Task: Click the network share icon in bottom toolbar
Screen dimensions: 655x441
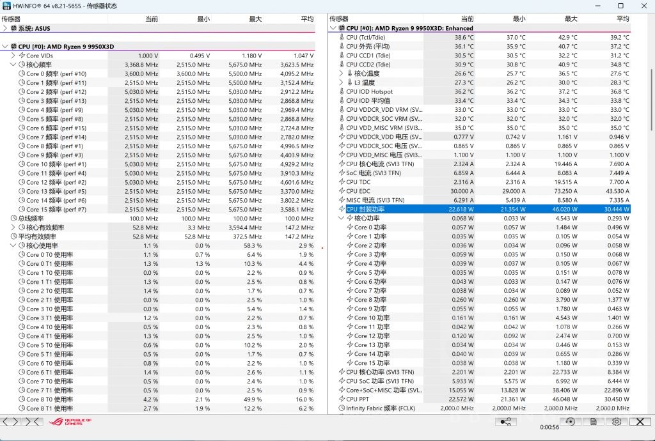Action: (x=506, y=422)
